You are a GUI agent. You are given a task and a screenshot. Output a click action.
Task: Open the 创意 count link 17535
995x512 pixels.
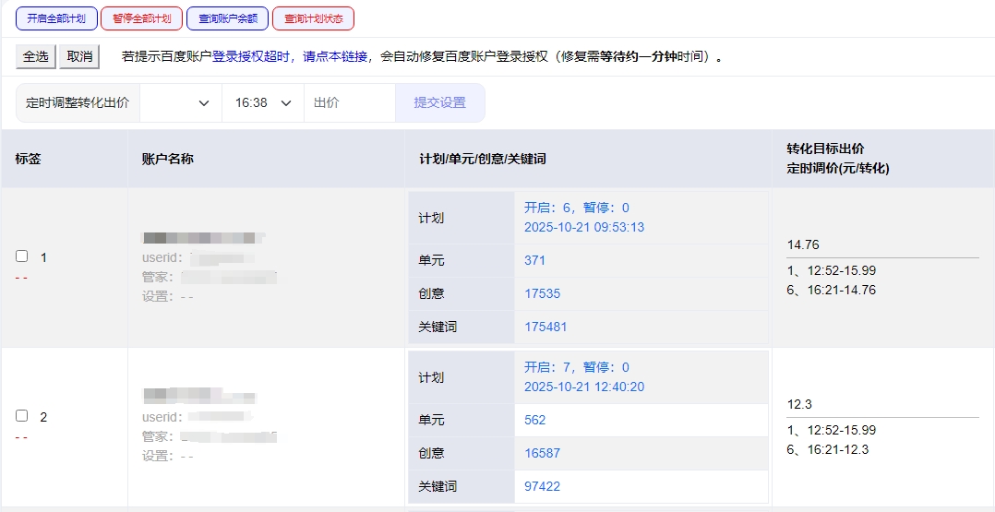pyautogui.click(x=542, y=293)
